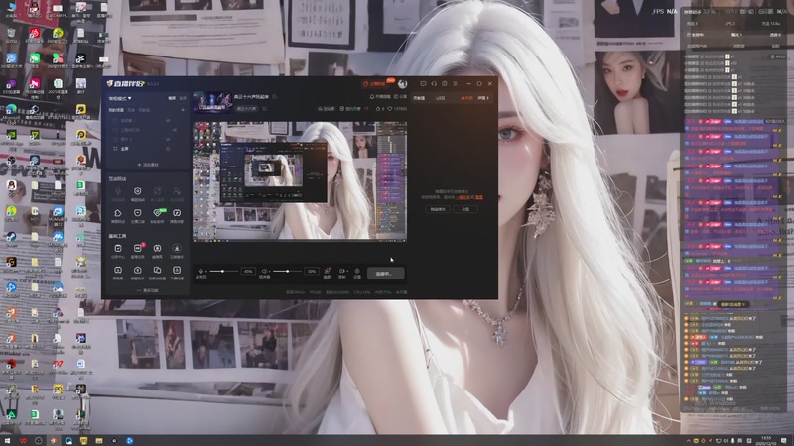
Task: Click the 添加素材 add source button
Action: pos(147,165)
